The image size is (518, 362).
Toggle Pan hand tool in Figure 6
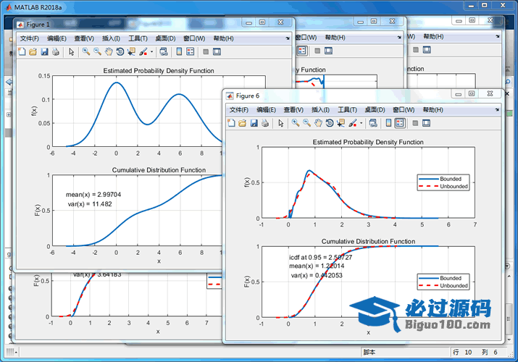click(318, 123)
